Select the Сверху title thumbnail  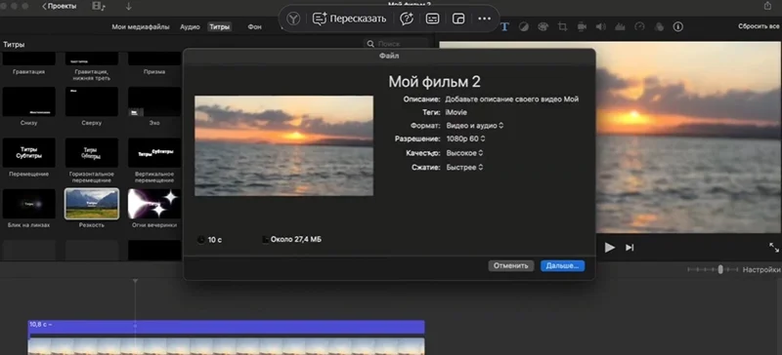click(92, 101)
